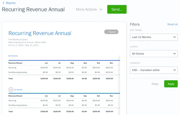The height and width of the screenshot is (115, 180).
Task: Click Oct column header in Jill Smith table
Action: point(98,96)
